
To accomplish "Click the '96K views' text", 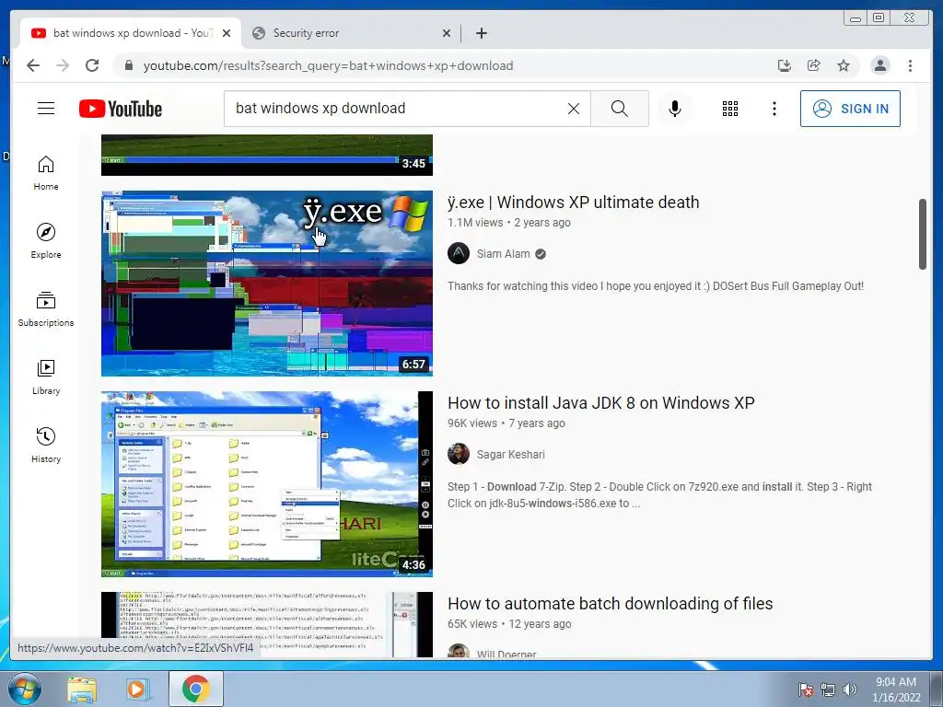I will coord(472,423).
